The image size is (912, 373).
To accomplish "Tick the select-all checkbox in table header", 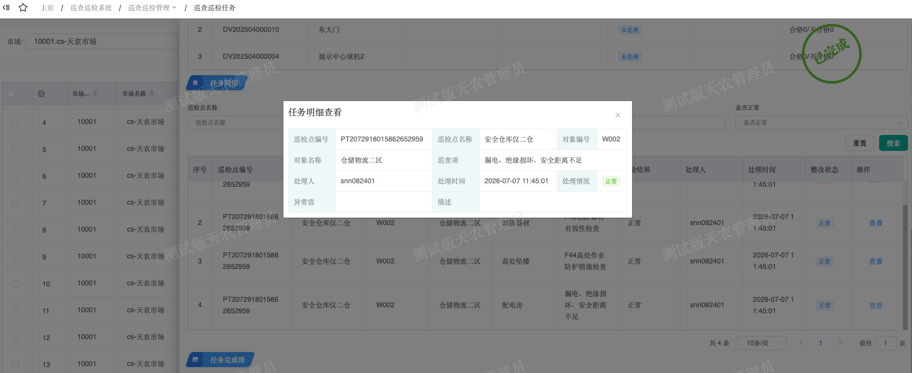I will coord(11,94).
